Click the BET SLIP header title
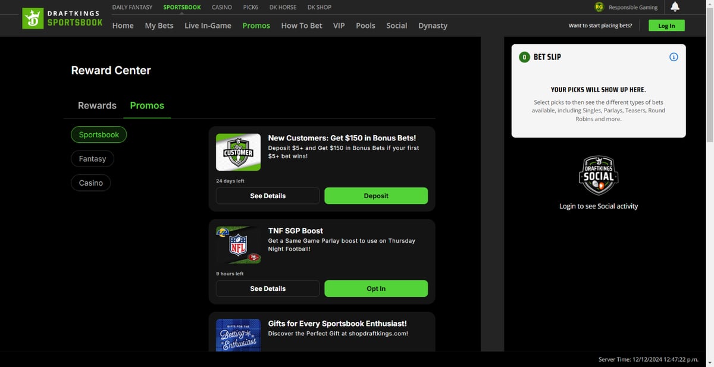The width and height of the screenshot is (714, 367). pyautogui.click(x=547, y=57)
